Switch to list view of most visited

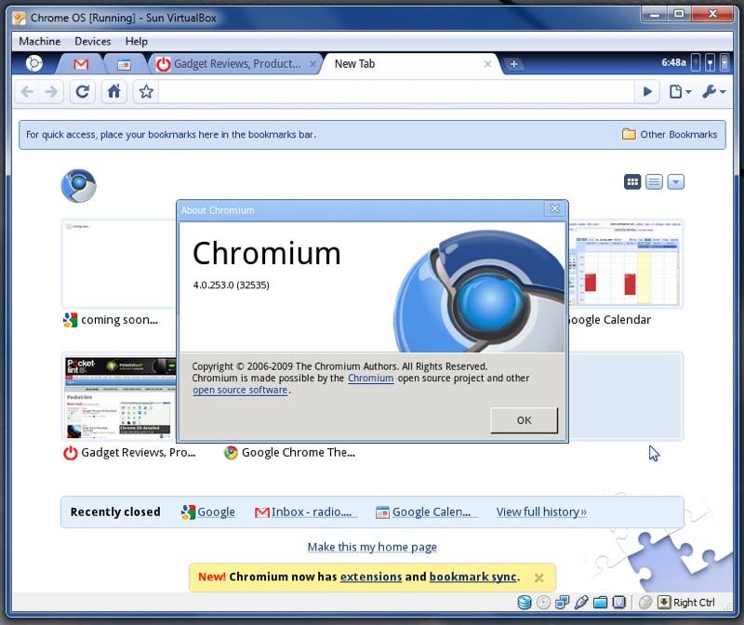click(x=654, y=181)
